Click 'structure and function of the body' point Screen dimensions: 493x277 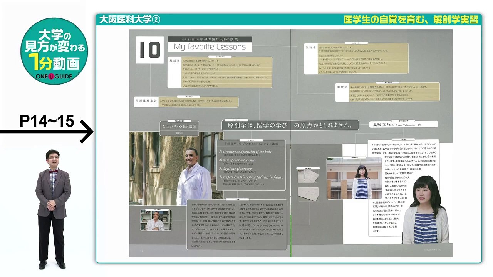click(245, 152)
